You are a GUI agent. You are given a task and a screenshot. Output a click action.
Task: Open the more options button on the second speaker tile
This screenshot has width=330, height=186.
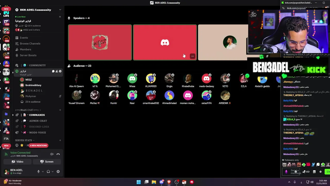point(193,56)
